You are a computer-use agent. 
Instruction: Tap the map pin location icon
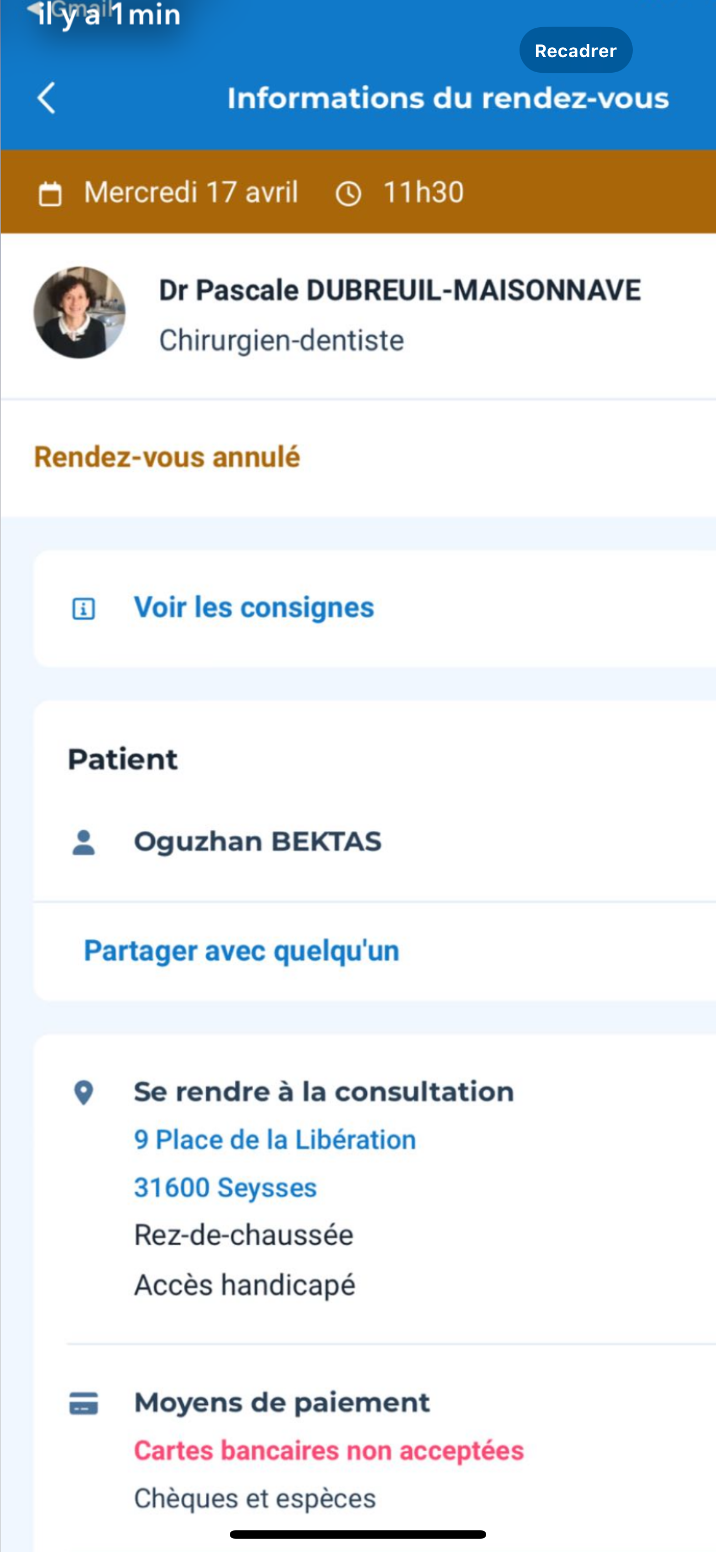84,1092
